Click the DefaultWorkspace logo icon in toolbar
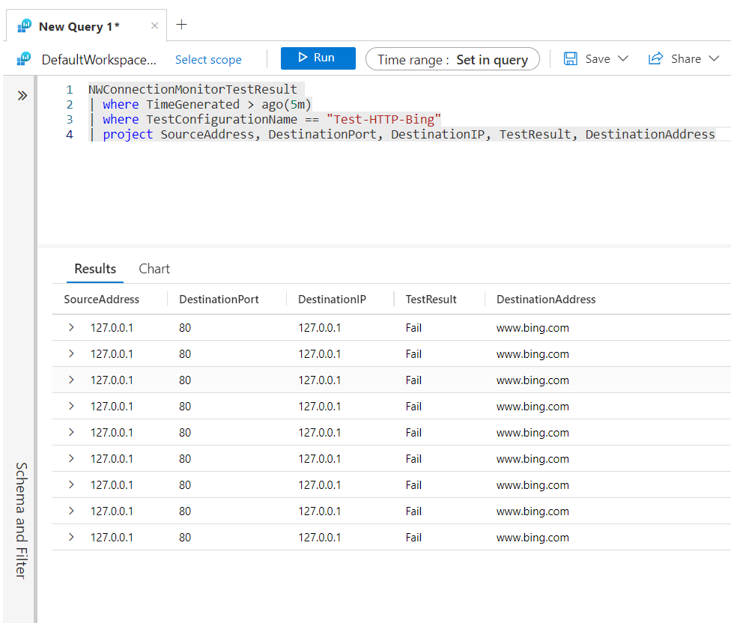 coord(24,59)
